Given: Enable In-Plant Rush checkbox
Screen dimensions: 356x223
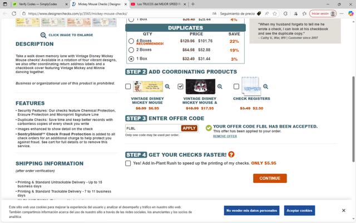Looking at the screenshot, I should [128, 163].
